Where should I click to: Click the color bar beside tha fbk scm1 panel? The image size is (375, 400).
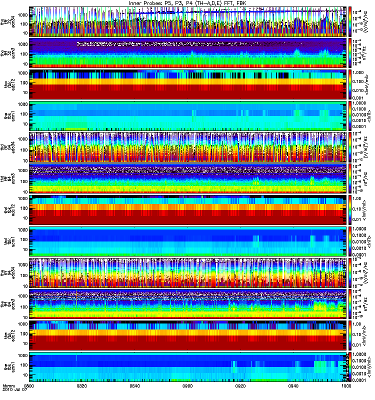pos(350,116)
